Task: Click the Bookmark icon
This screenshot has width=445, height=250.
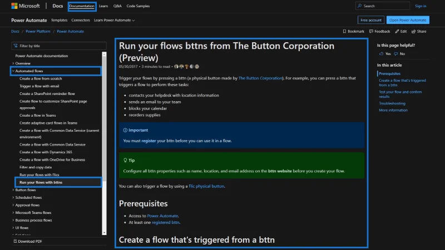Action: coord(344,32)
